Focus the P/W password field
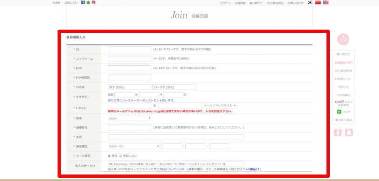 (130, 68)
